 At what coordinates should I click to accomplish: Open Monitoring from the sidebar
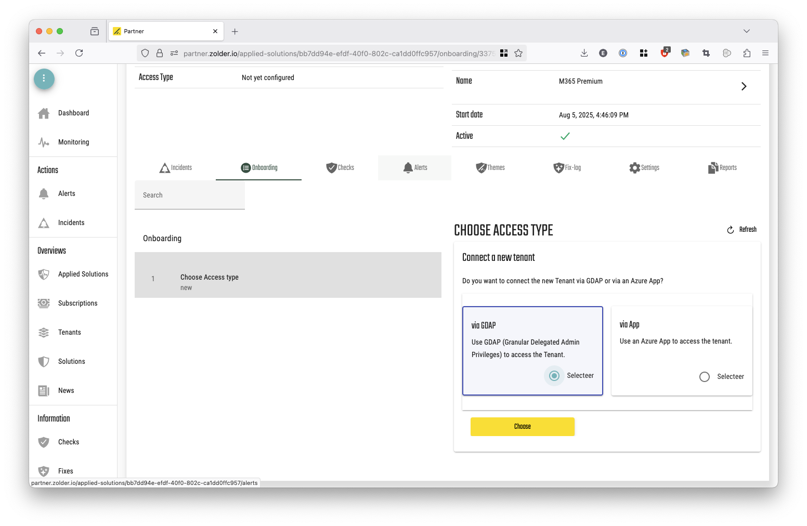[x=73, y=142]
